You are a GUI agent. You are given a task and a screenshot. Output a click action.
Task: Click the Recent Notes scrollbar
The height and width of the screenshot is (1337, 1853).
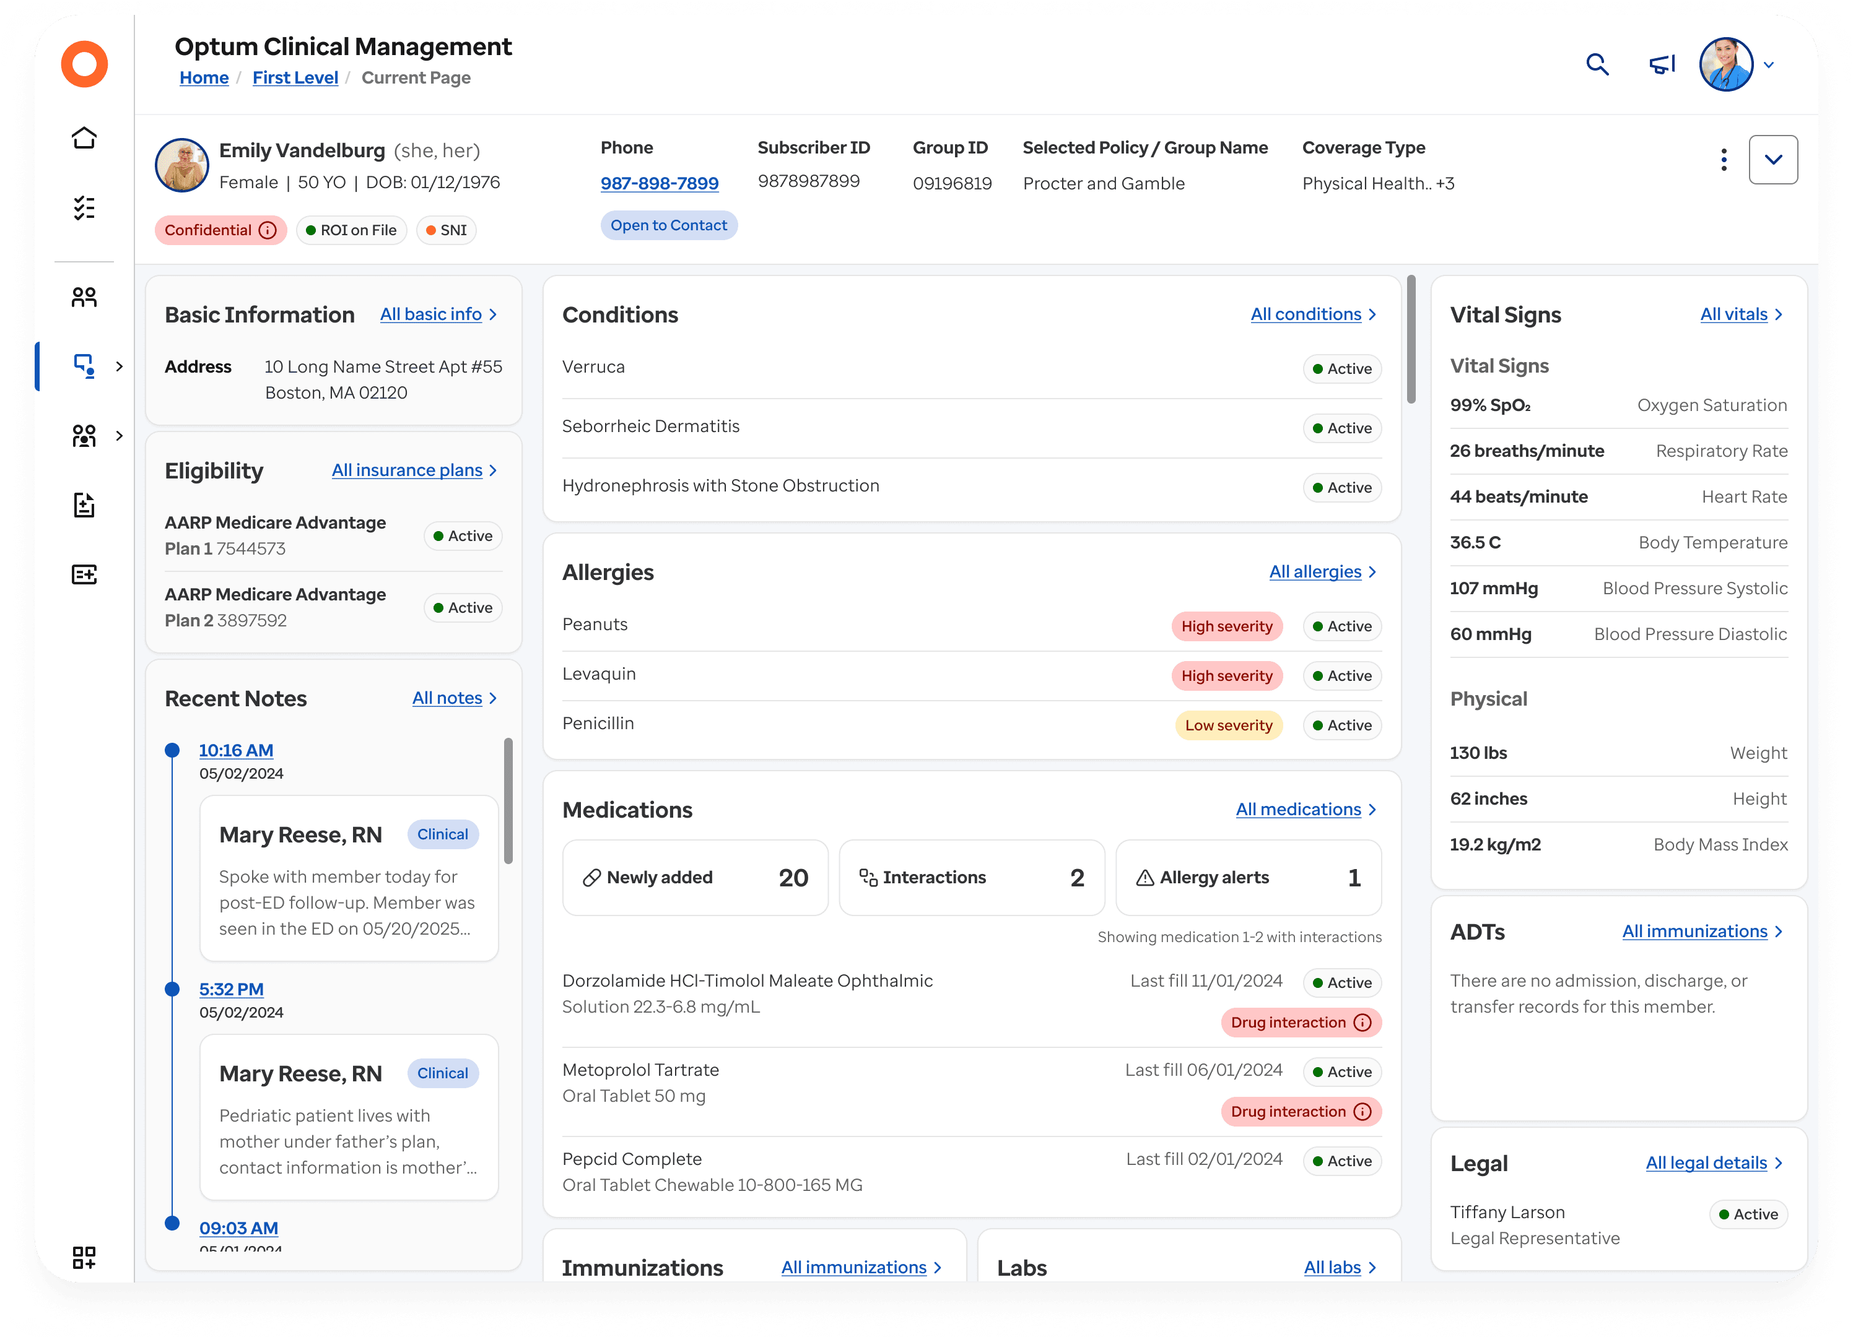508,800
